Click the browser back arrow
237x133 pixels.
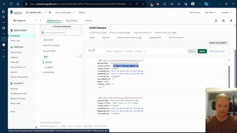coord(4,4)
